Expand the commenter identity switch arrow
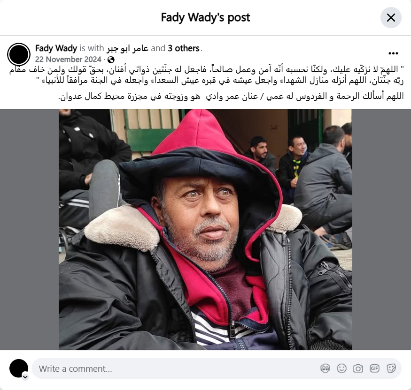The height and width of the screenshot is (390, 411). [x=25, y=377]
